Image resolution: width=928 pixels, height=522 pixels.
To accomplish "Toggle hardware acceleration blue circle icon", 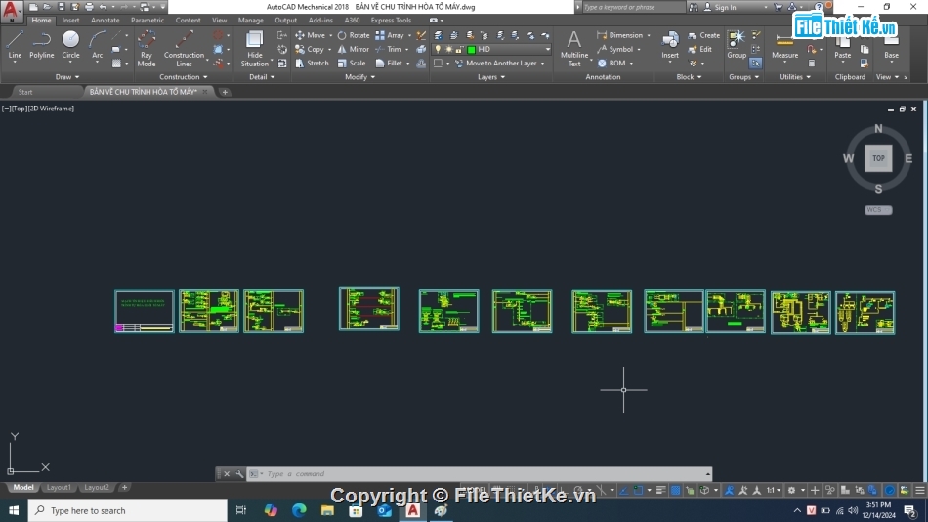I will tap(890, 490).
